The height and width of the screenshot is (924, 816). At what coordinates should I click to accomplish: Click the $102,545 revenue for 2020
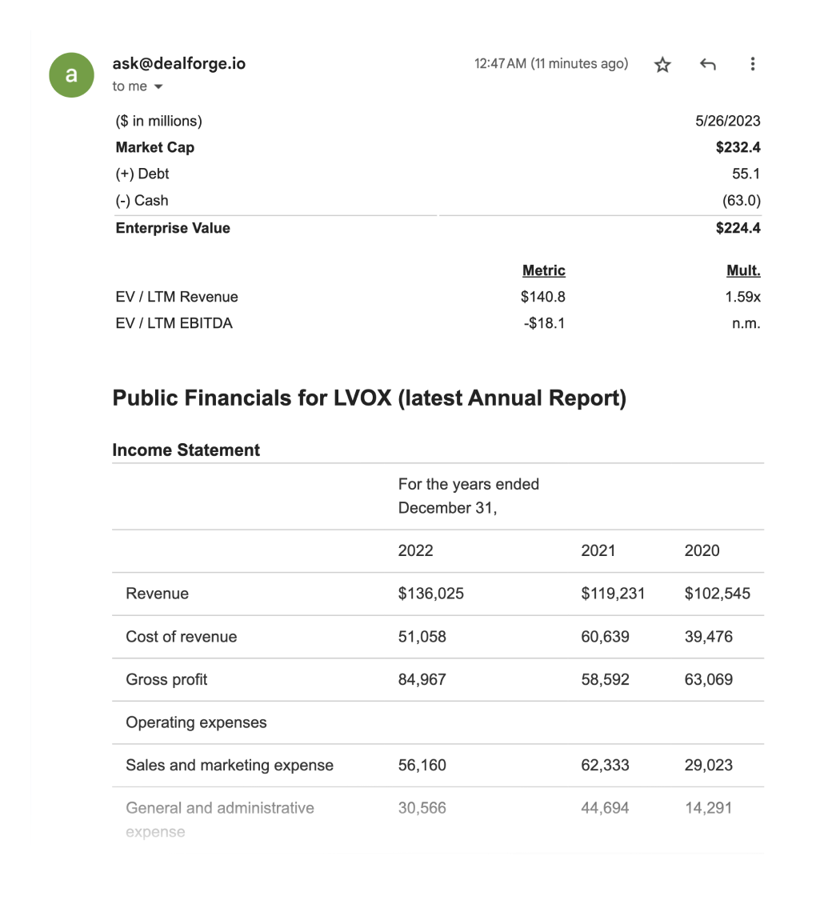(x=717, y=594)
